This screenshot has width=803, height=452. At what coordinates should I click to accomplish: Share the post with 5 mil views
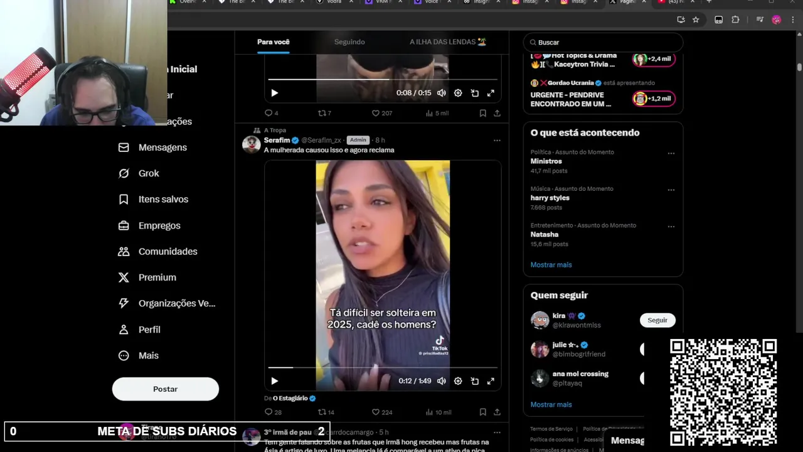click(497, 113)
